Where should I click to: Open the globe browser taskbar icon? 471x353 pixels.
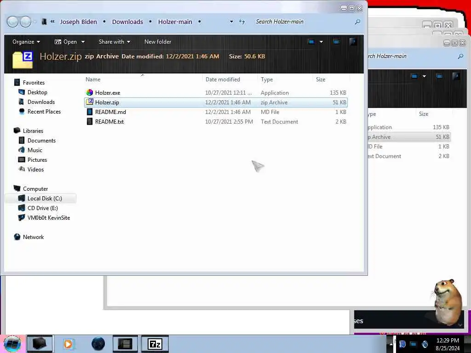coord(98,344)
